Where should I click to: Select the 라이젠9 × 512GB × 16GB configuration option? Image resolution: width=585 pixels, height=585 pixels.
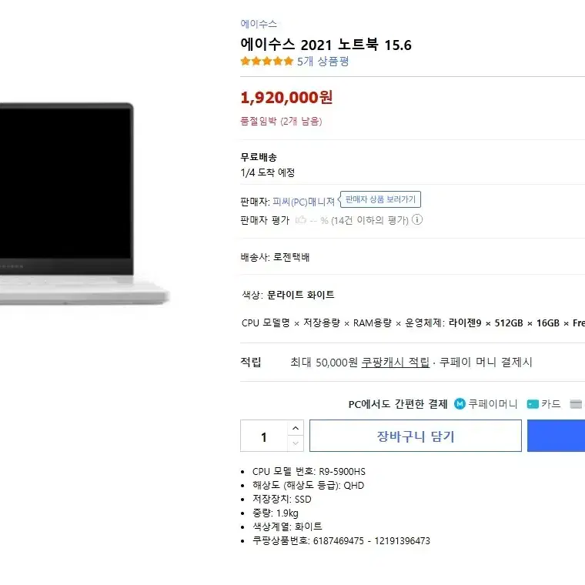(516, 323)
